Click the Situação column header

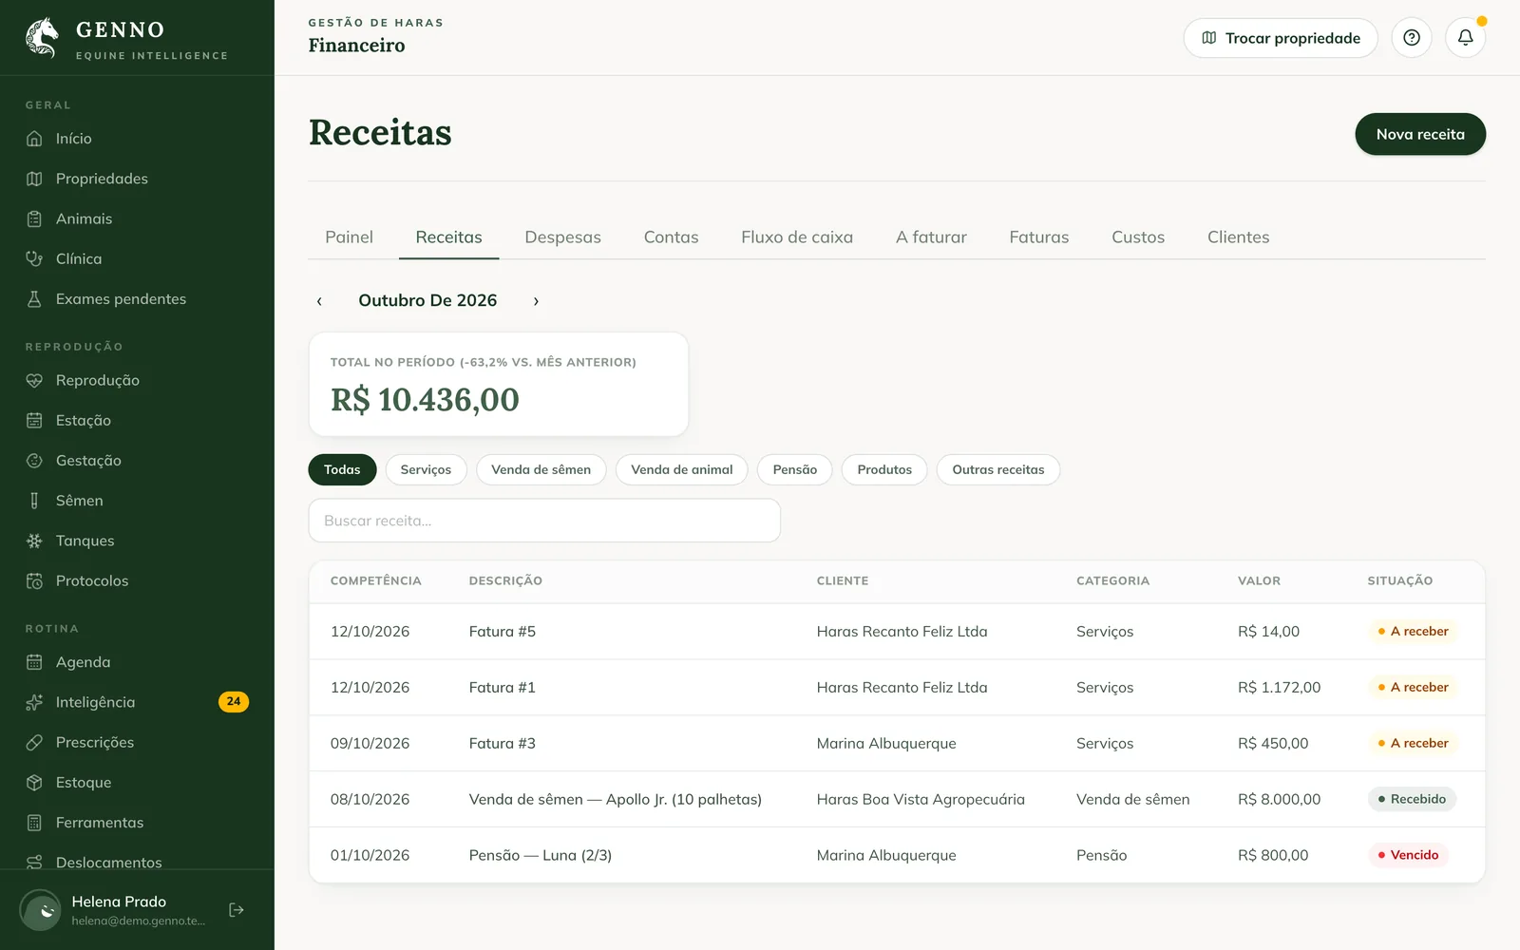pyautogui.click(x=1400, y=580)
